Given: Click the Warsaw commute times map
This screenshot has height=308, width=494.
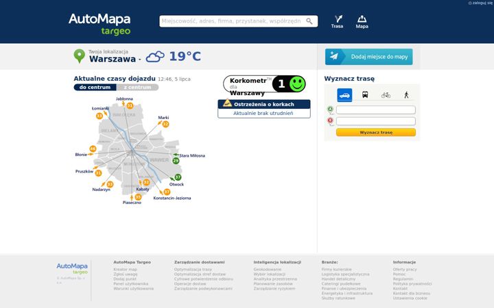Looking at the screenshot, I should [139, 151].
